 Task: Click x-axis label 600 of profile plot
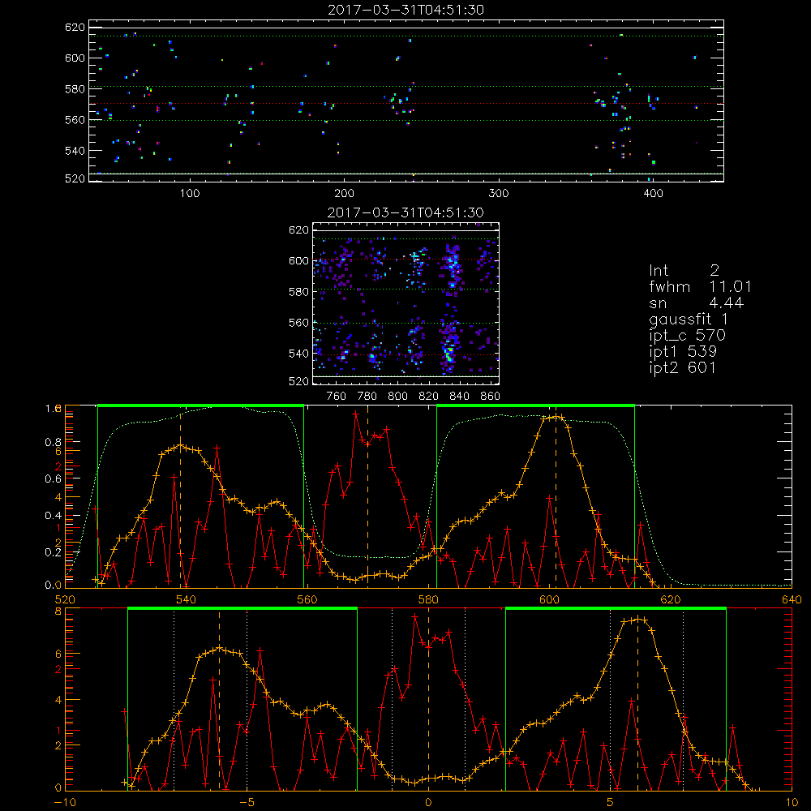tap(549, 600)
